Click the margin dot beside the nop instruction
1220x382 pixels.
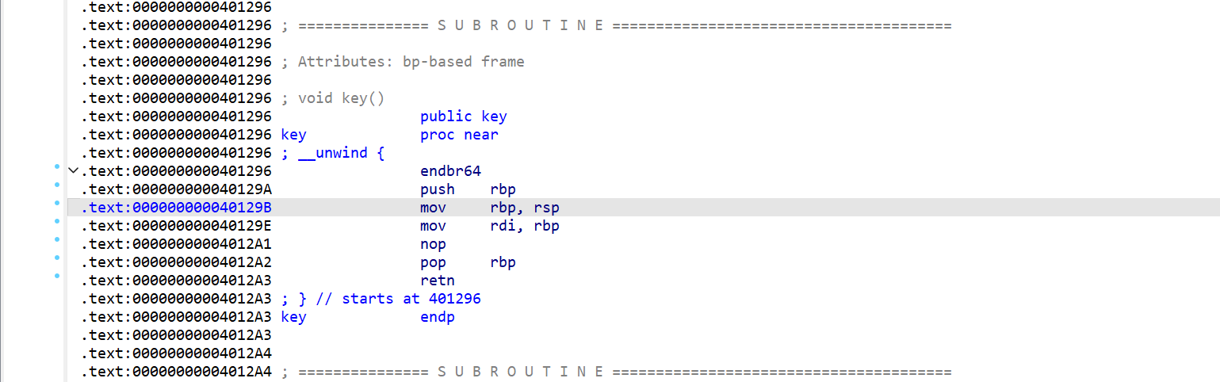coord(56,240)
